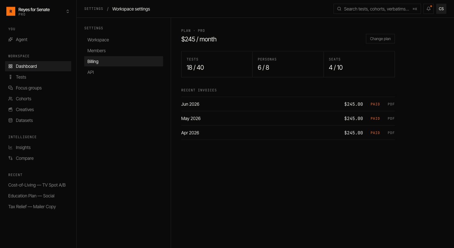Click the Dashboard sidebar label
454x248 pixels.
[x=26, y=66]
